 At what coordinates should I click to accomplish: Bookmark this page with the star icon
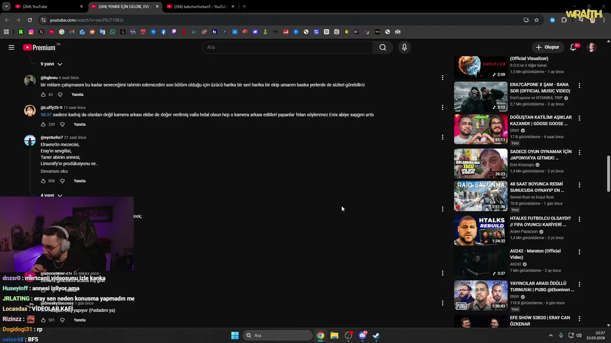537,20
